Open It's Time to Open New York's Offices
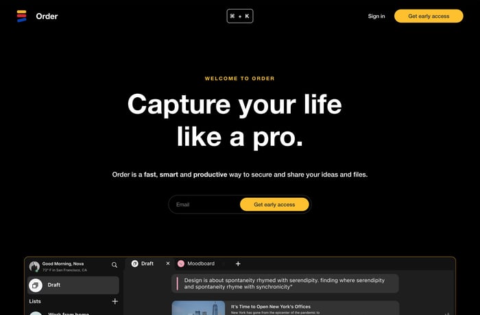The height and width of the screenshot is (315, 480). click(271, 306)
